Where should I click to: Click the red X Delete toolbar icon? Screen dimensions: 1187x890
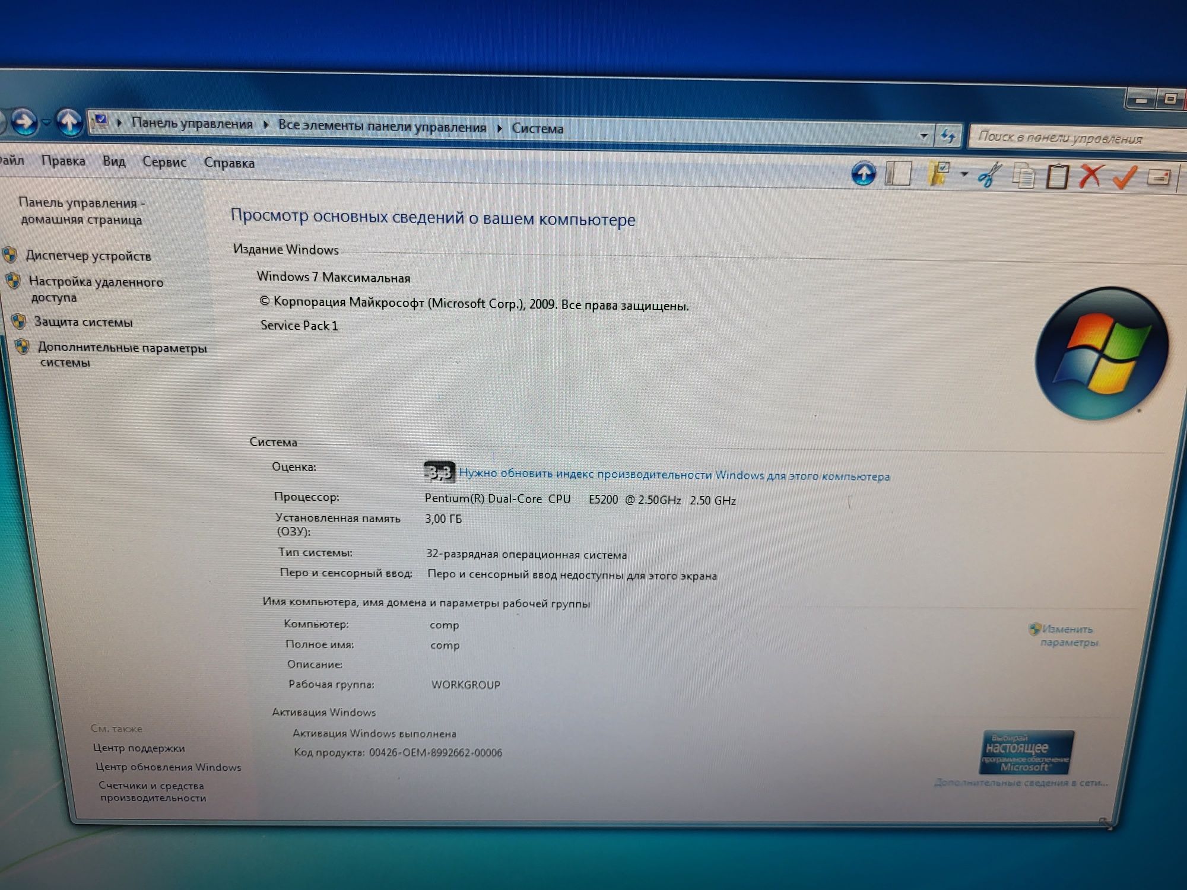coord(1090,176)
